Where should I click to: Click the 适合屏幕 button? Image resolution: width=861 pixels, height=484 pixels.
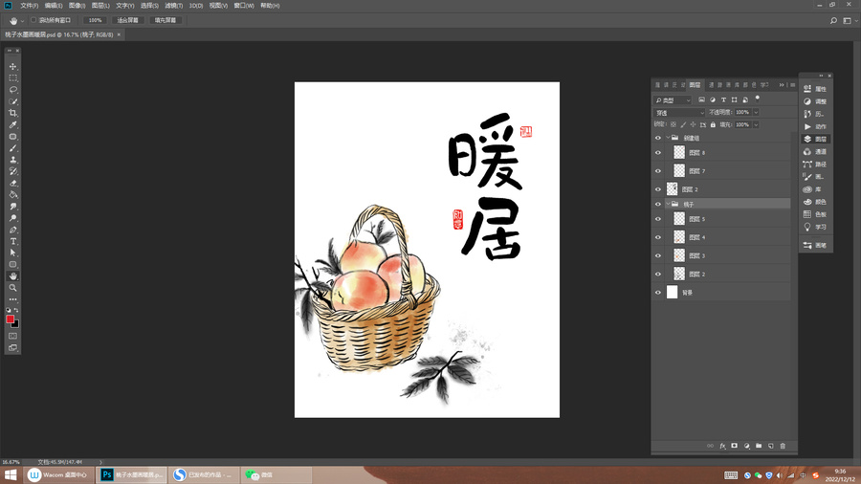(128, 20)
